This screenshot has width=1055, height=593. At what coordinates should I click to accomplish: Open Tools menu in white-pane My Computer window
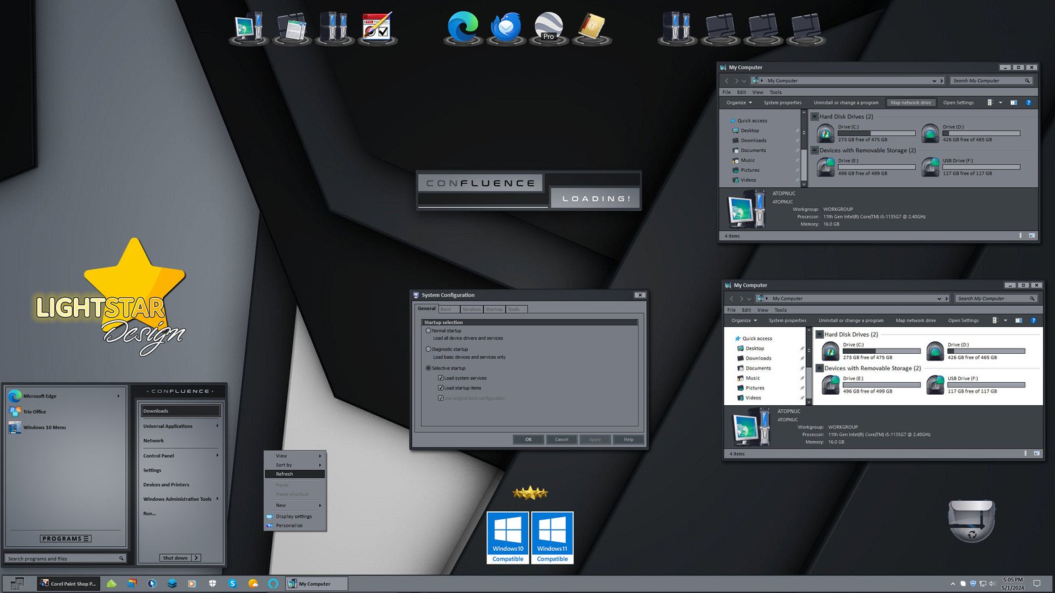click(x=781, y=310)
